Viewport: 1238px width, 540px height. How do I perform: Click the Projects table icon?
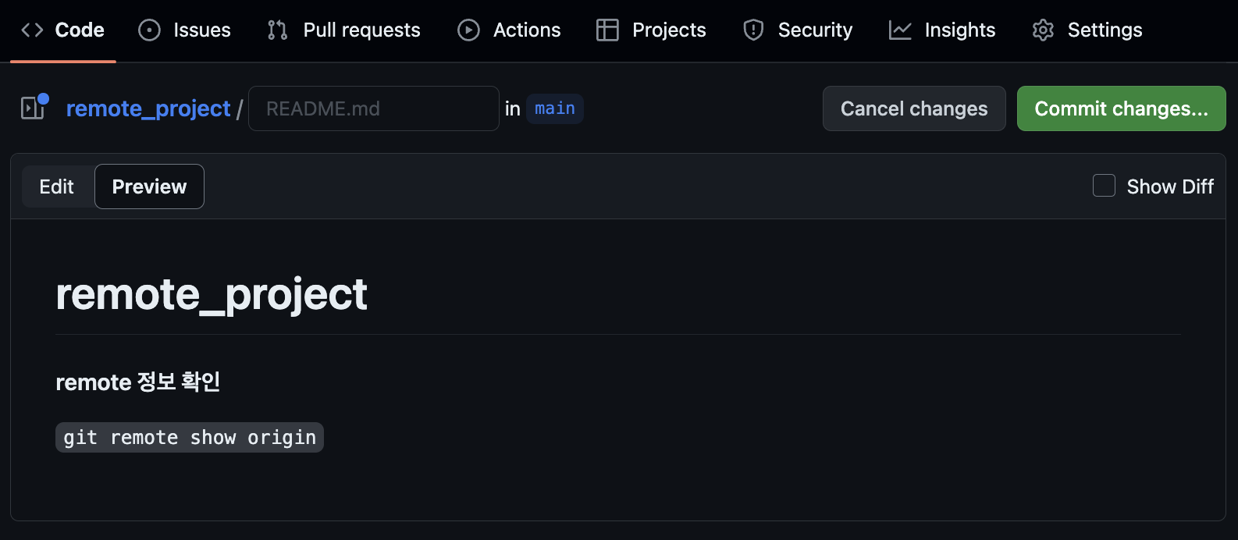pos(607,30)
